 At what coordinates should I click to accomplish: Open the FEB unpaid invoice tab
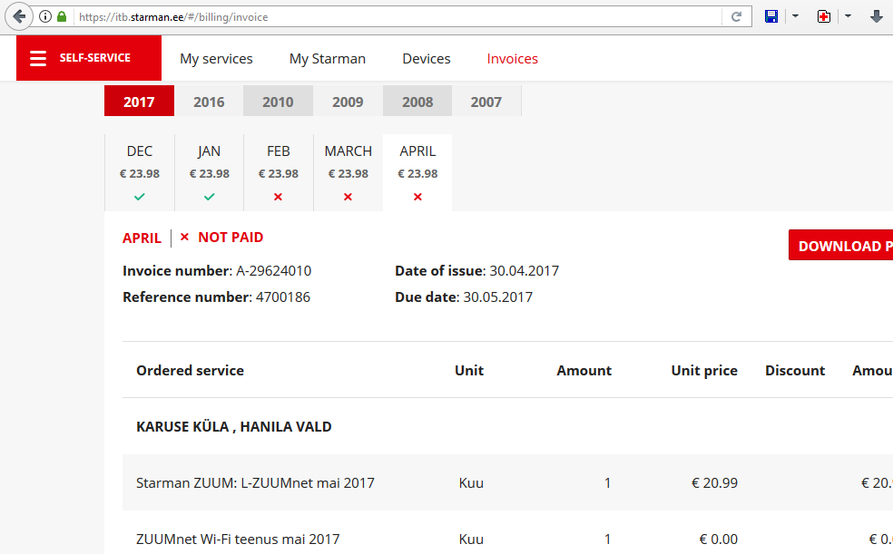tap(279, 172)
